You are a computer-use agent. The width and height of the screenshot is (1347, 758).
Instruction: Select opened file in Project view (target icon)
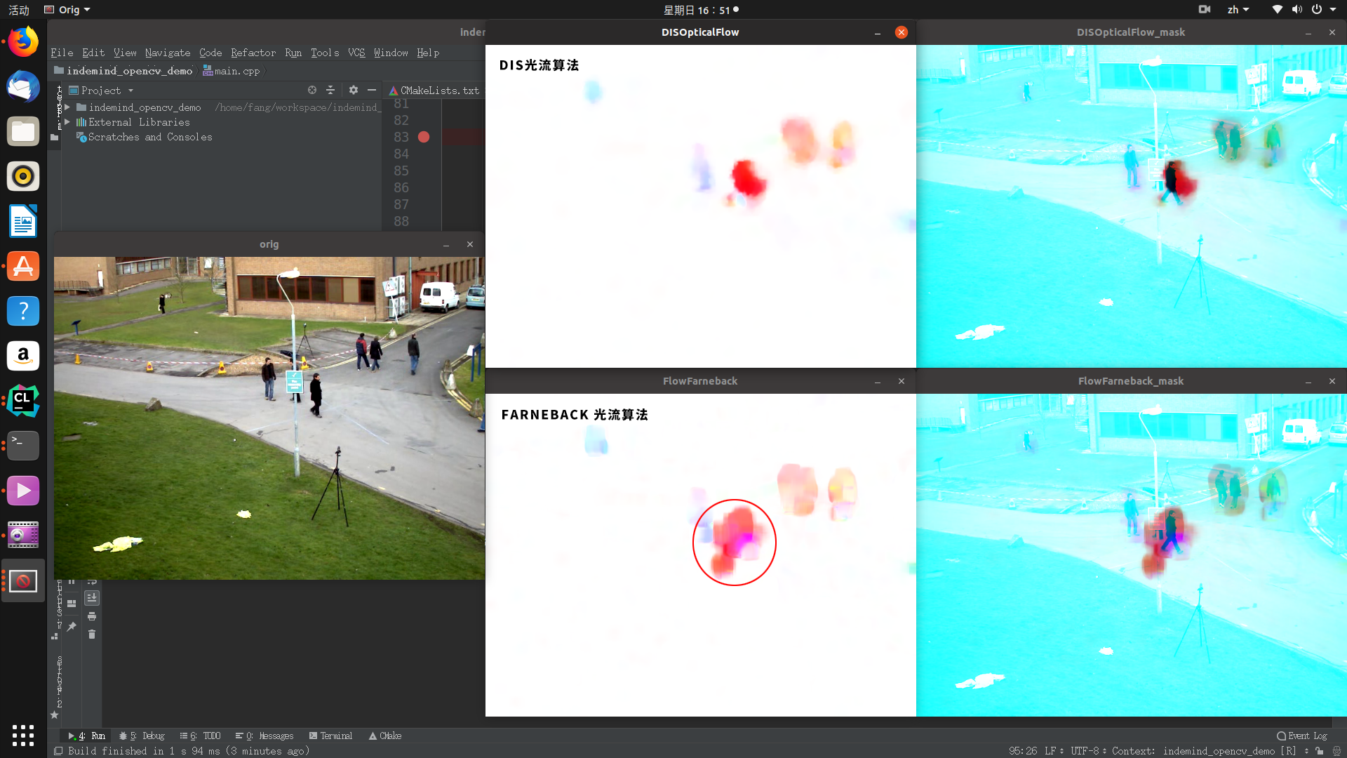click(312, 90)
